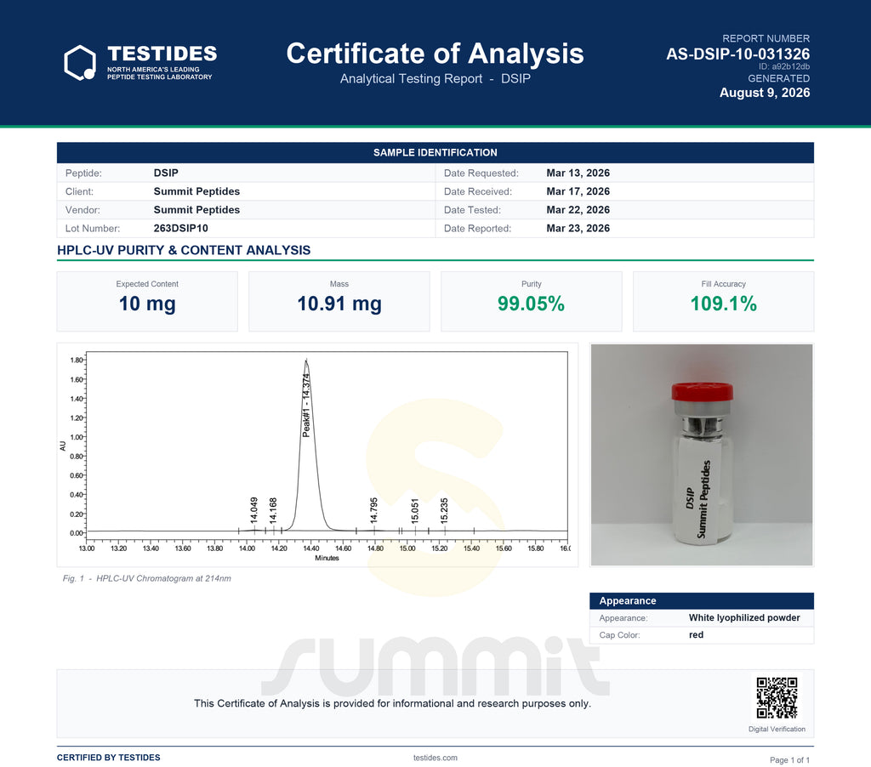
Task: Click the Peak#1 - 14.374 label
Action: click(x=306, y=406)
